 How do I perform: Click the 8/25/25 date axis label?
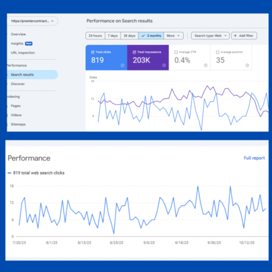[117, 242]
